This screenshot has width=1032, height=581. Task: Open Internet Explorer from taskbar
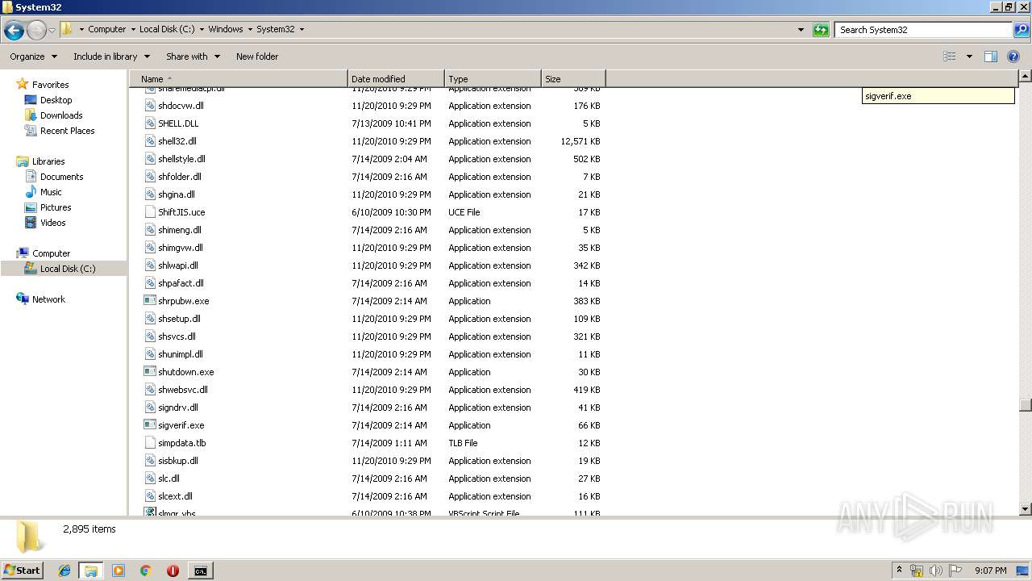point(64,571)
